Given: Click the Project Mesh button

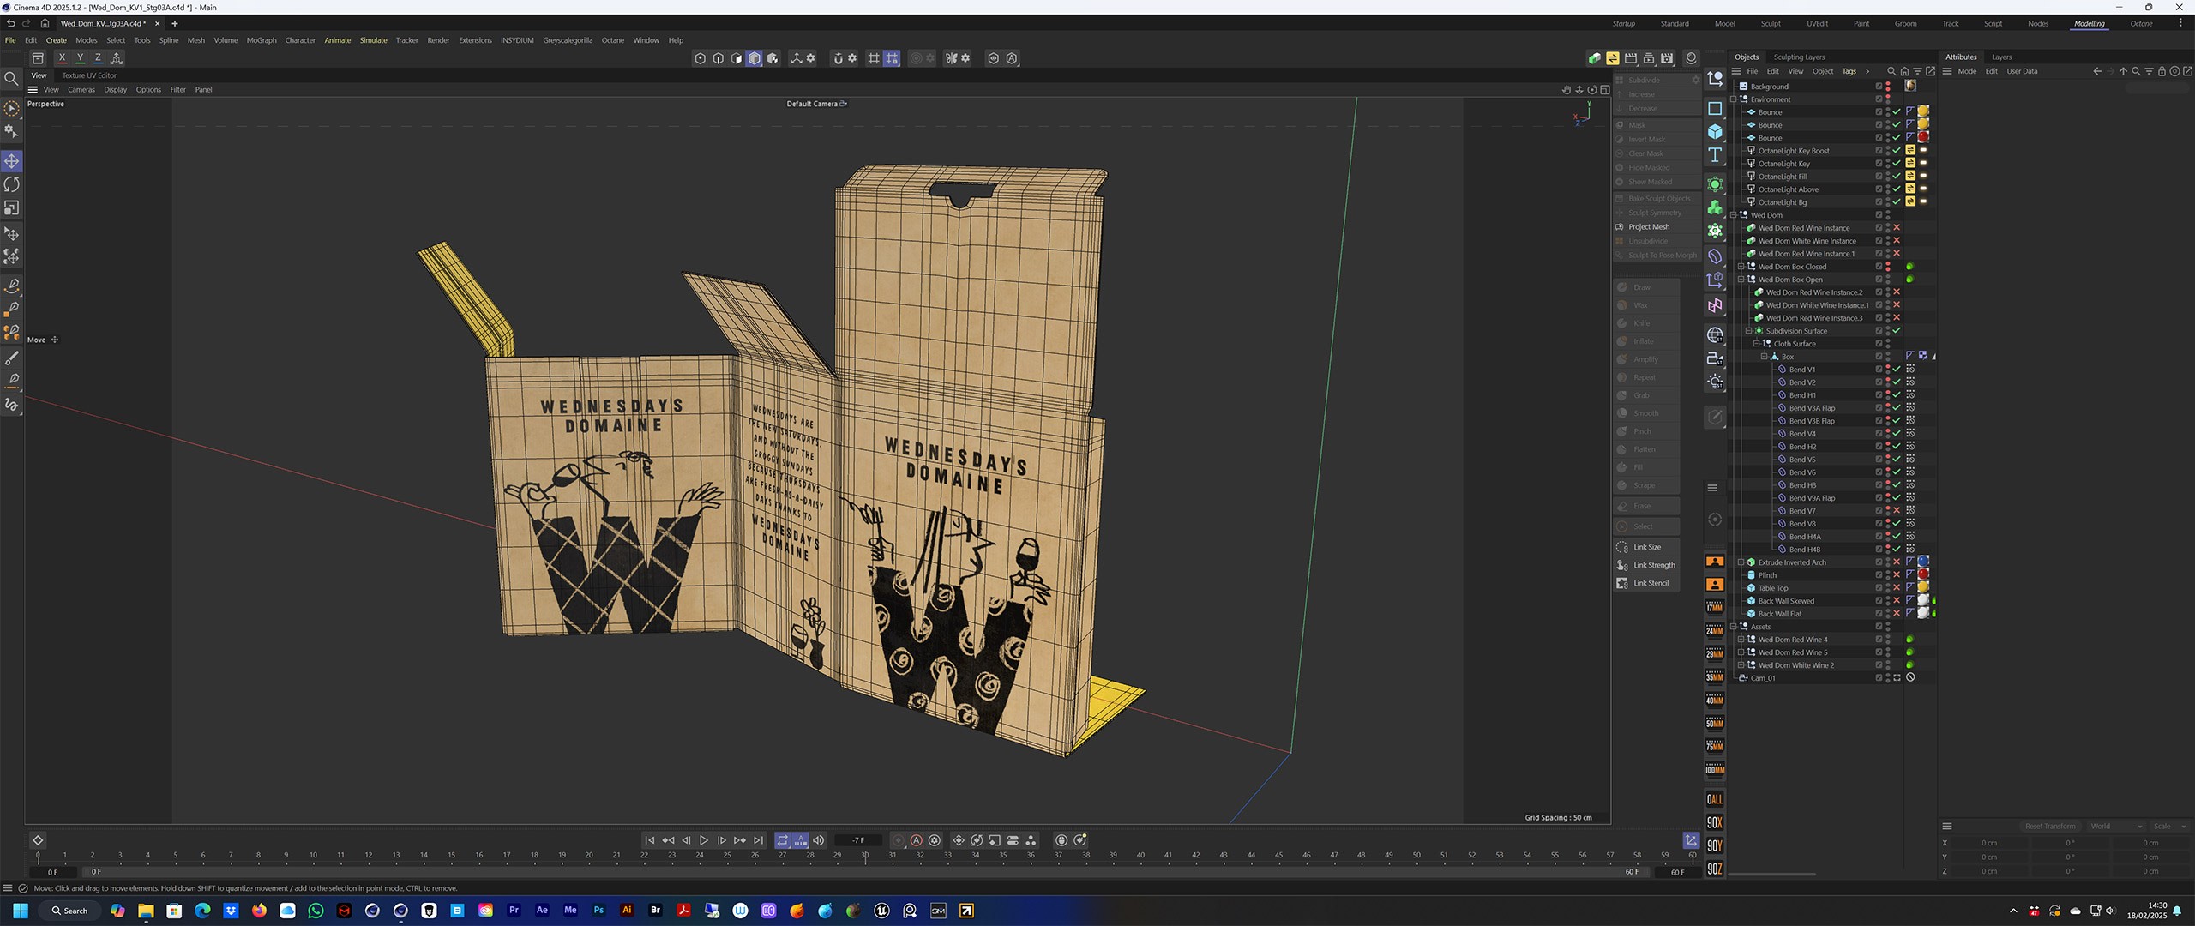Looking at the screenshot, I should (x=1648, y=227).
